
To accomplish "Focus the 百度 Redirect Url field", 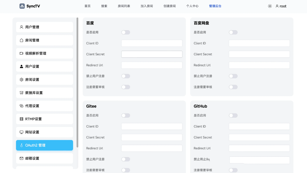I will pos(152,65).
